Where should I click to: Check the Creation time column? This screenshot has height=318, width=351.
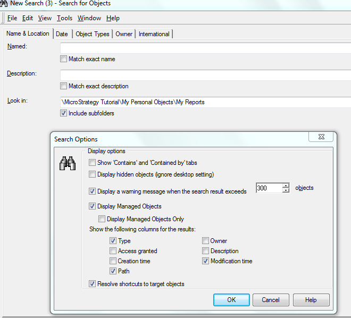[113, 261]
